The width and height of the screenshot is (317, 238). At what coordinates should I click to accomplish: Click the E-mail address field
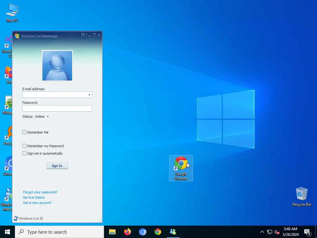pos(57,95)
